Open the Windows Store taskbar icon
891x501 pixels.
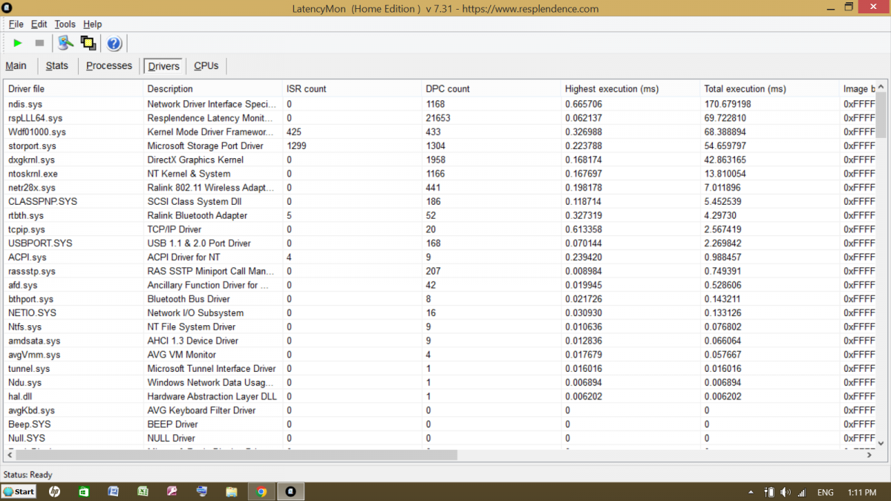click(84, 491)
